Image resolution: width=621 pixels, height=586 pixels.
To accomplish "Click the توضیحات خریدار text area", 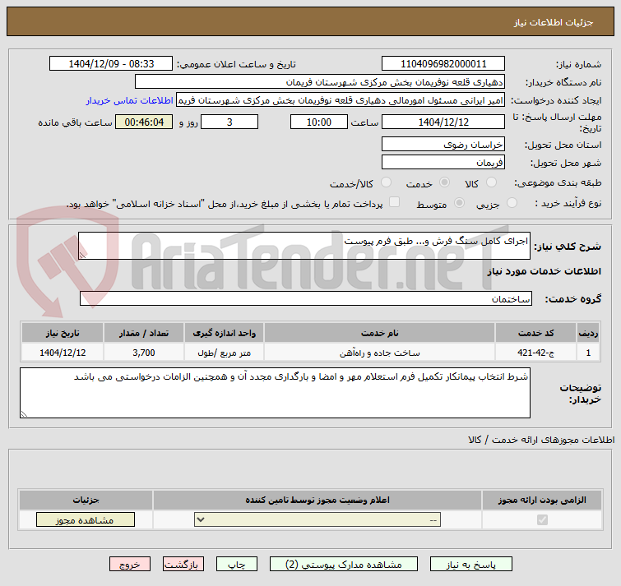I will 275,393.
